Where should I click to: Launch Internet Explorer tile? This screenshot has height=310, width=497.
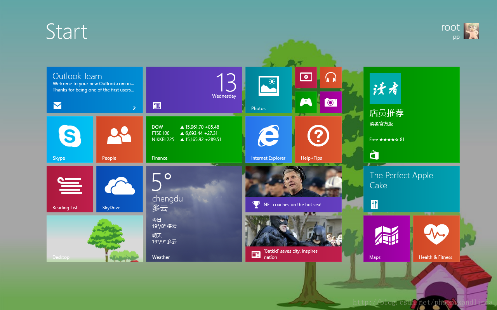(x=269, y=139)
